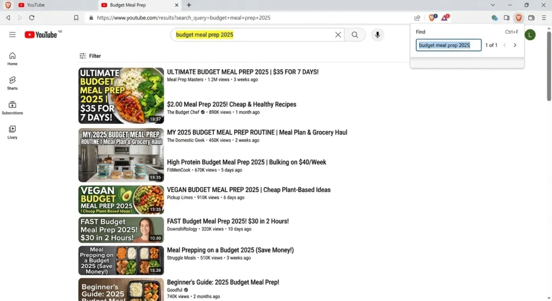Open Brave Rewards triangle icon
This screenshot has height=301, width=552.
[x=445, y=17]
